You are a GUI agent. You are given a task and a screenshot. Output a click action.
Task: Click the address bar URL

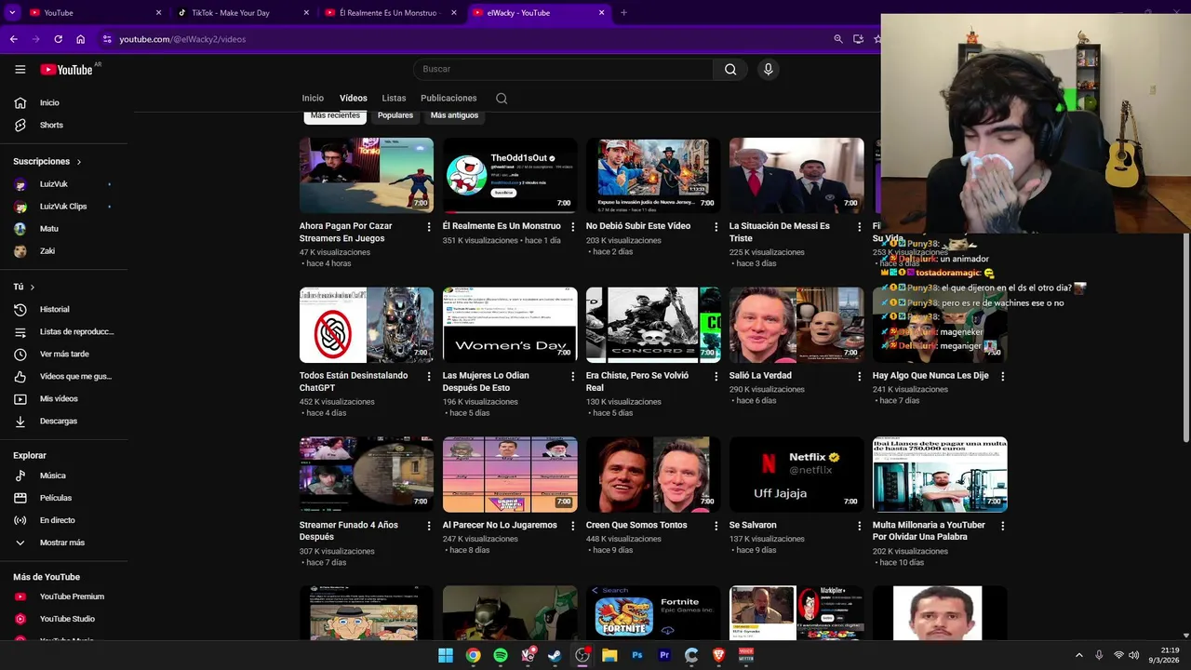click(182, 39)
